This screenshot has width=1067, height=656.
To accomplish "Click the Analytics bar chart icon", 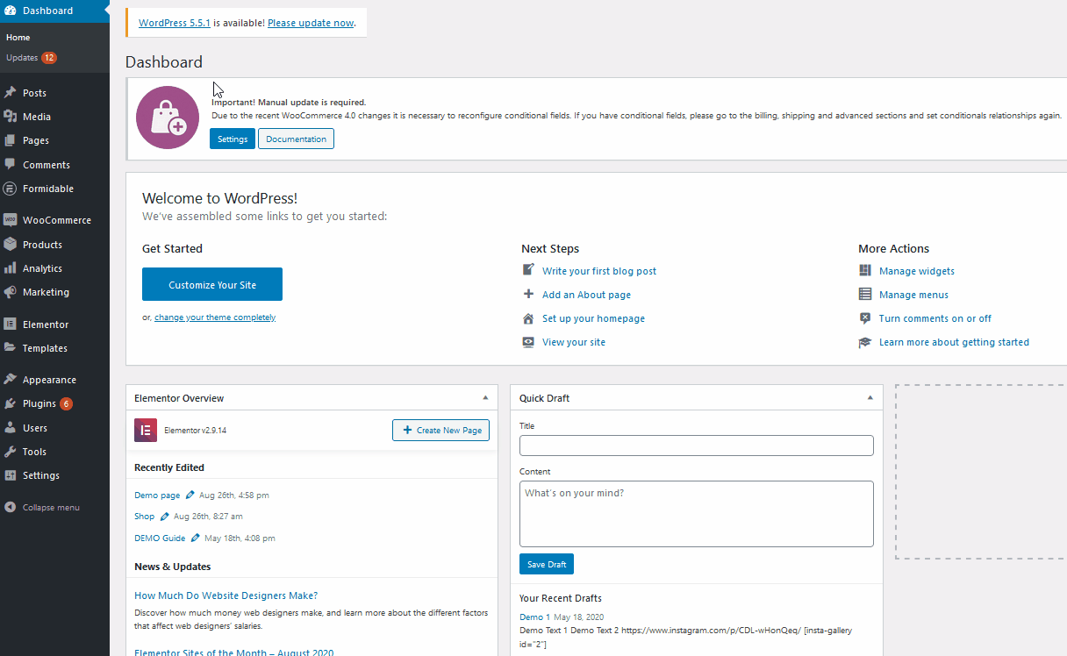I will point(11,267).
